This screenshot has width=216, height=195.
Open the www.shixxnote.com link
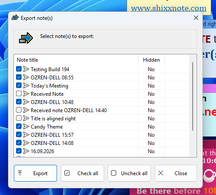pyautogui.click(x=168, y=8)
